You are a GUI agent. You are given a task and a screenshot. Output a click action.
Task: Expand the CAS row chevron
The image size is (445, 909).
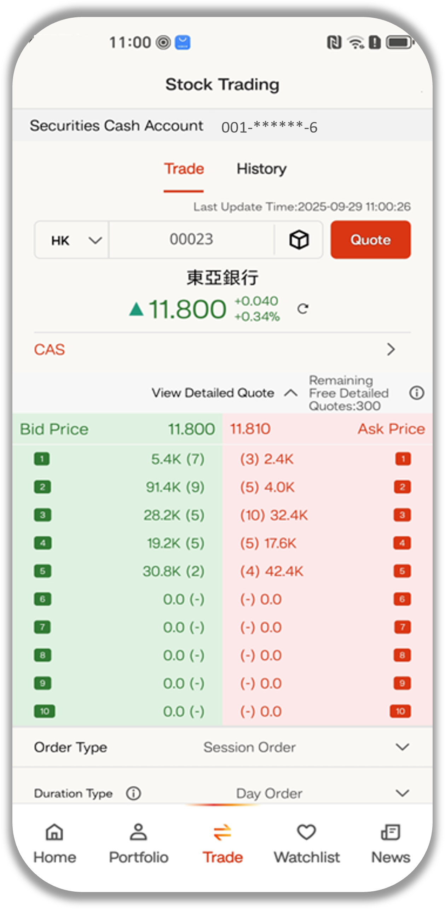[391, 349]
